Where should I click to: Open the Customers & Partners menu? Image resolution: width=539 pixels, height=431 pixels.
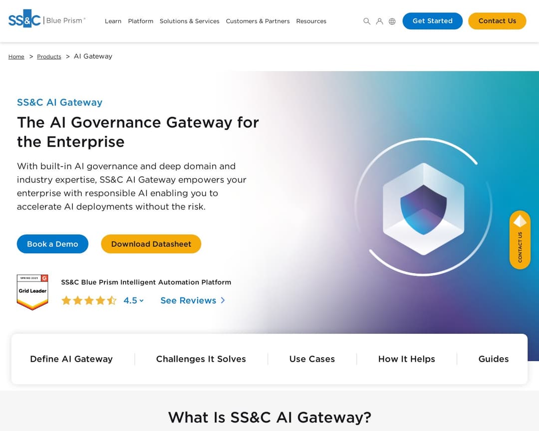pos(258,21)
